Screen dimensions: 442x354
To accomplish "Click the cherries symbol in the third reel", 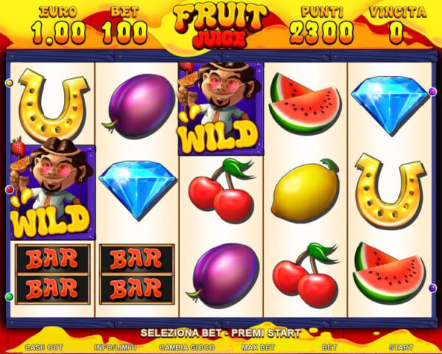I will (x=222, y=190).
